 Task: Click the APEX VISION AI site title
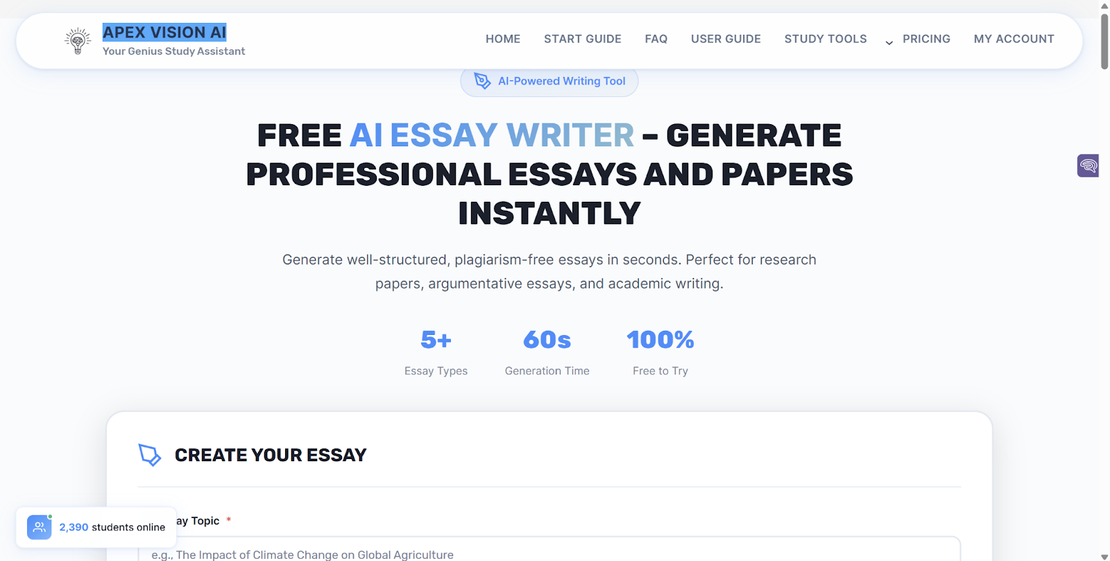(x=164, y=33)
